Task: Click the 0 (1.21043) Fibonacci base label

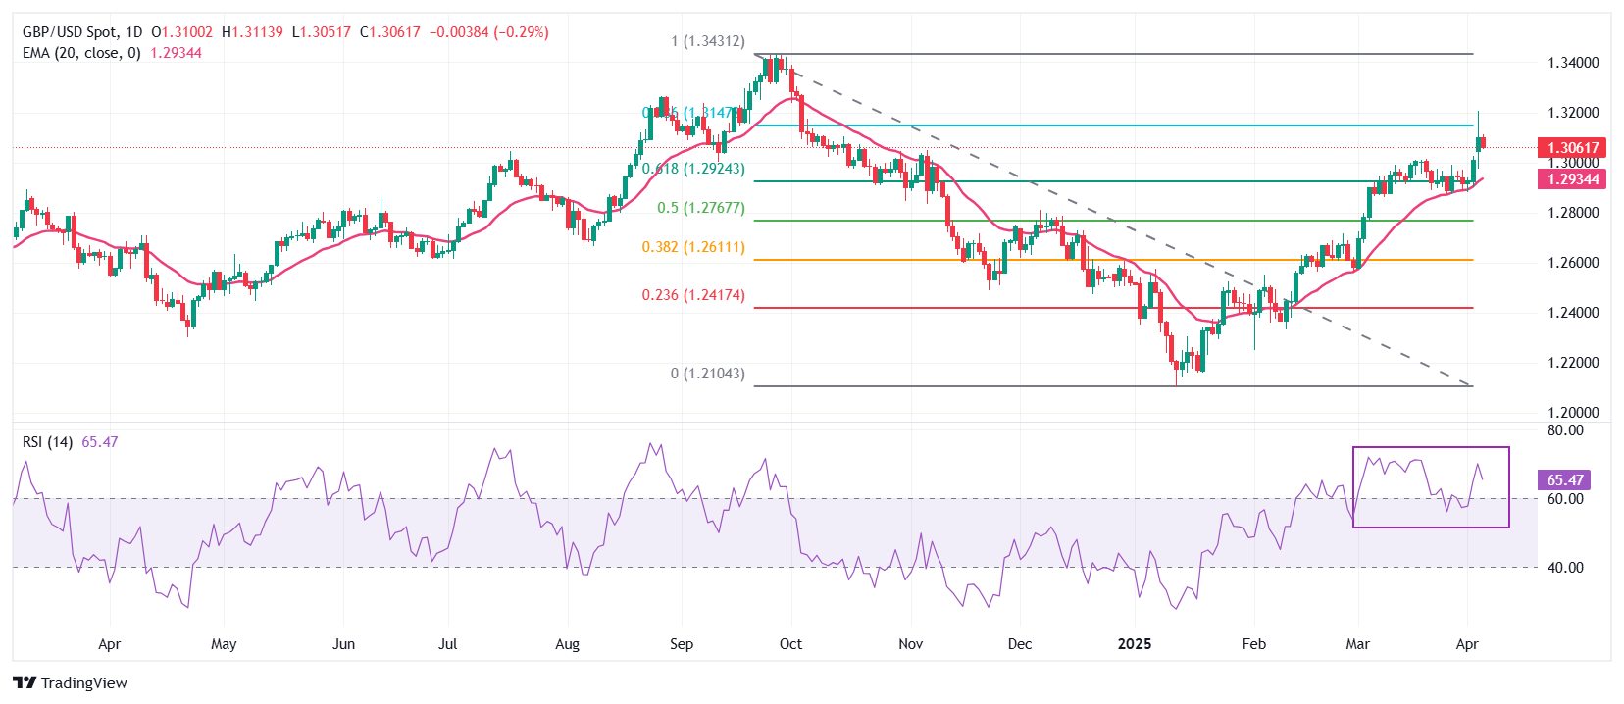Action: pos(707,374)
